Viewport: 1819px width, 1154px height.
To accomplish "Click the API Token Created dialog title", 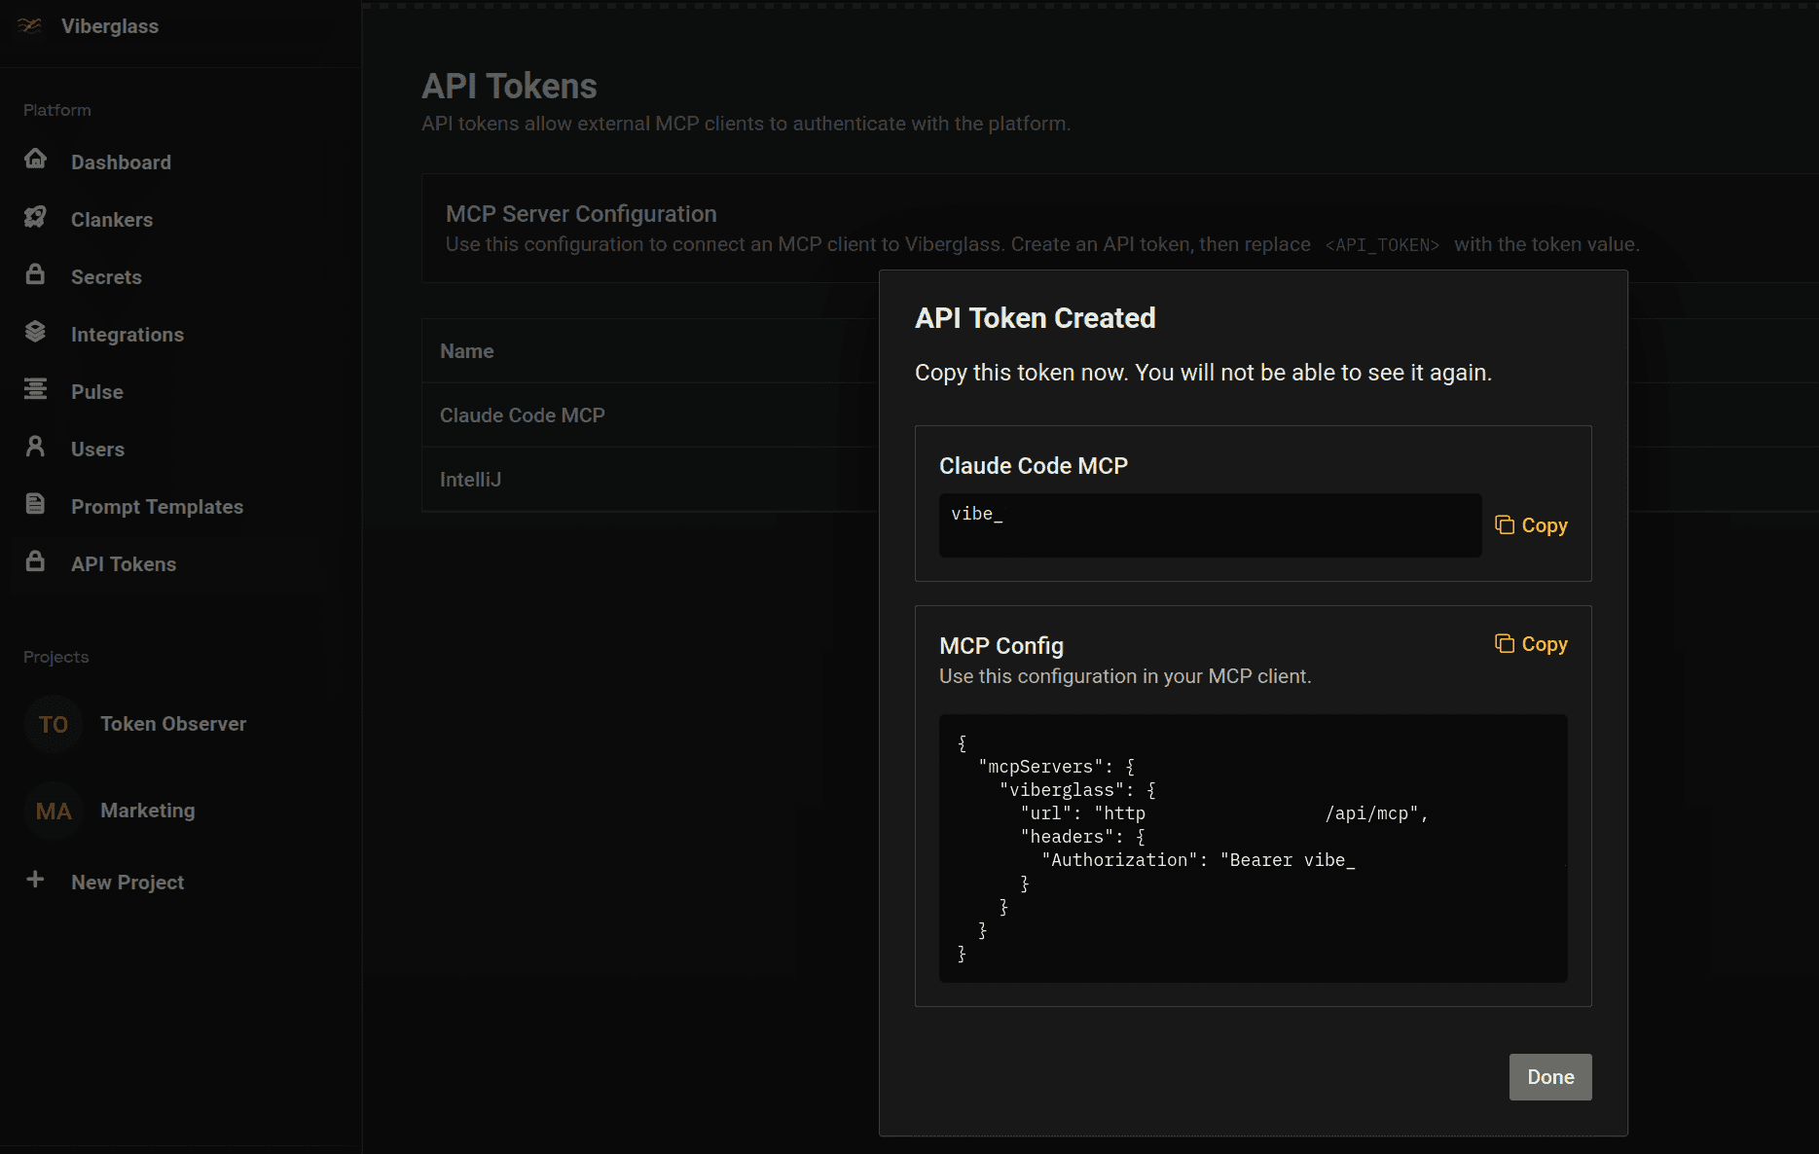I will [x=1035, y=317].
